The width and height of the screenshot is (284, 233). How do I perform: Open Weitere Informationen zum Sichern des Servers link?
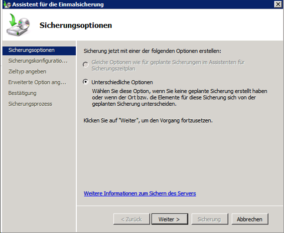coord(140,194)
